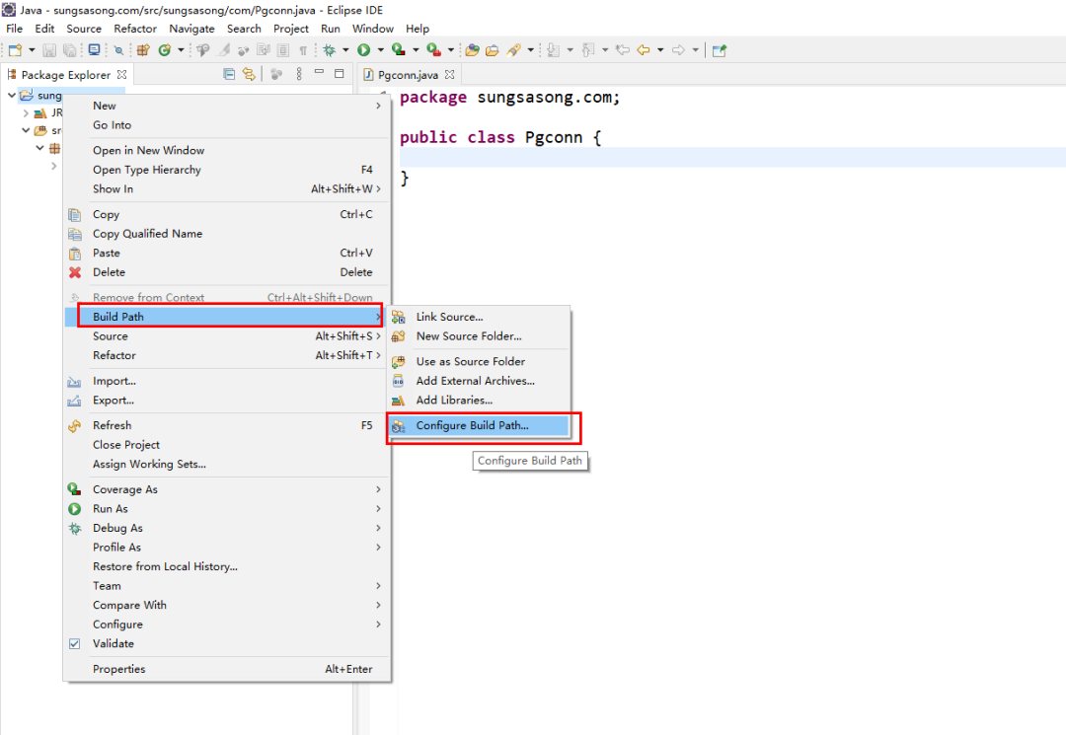This screenshot has width=1066, height=735.
Task: Open the Refactor menu in menu bar
Action: click(135, 29)
